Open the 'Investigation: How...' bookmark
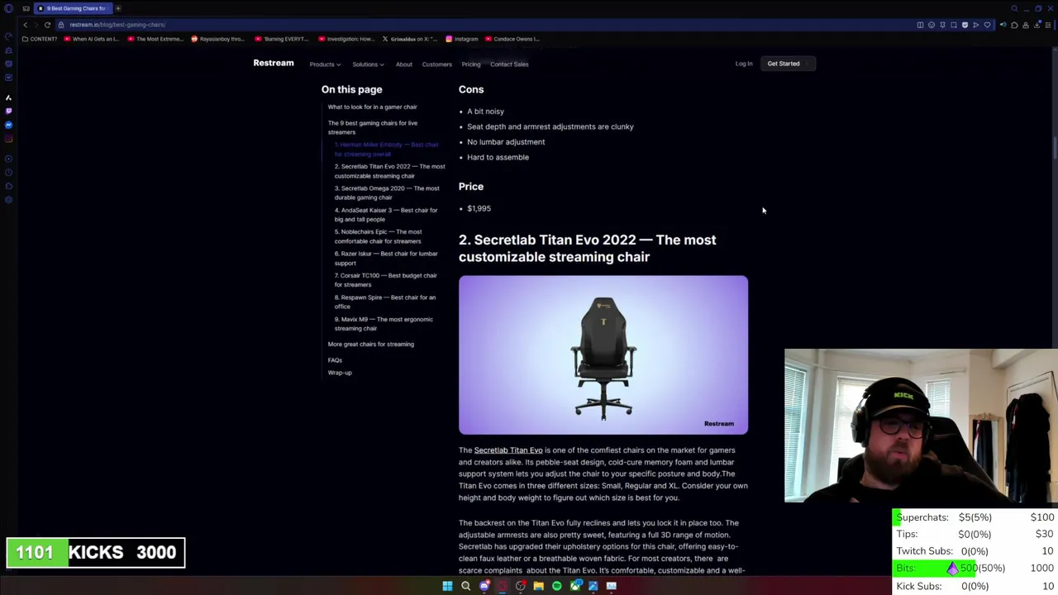The width and height of the screenshot is (1058, 595). click(x=346, y=39)
